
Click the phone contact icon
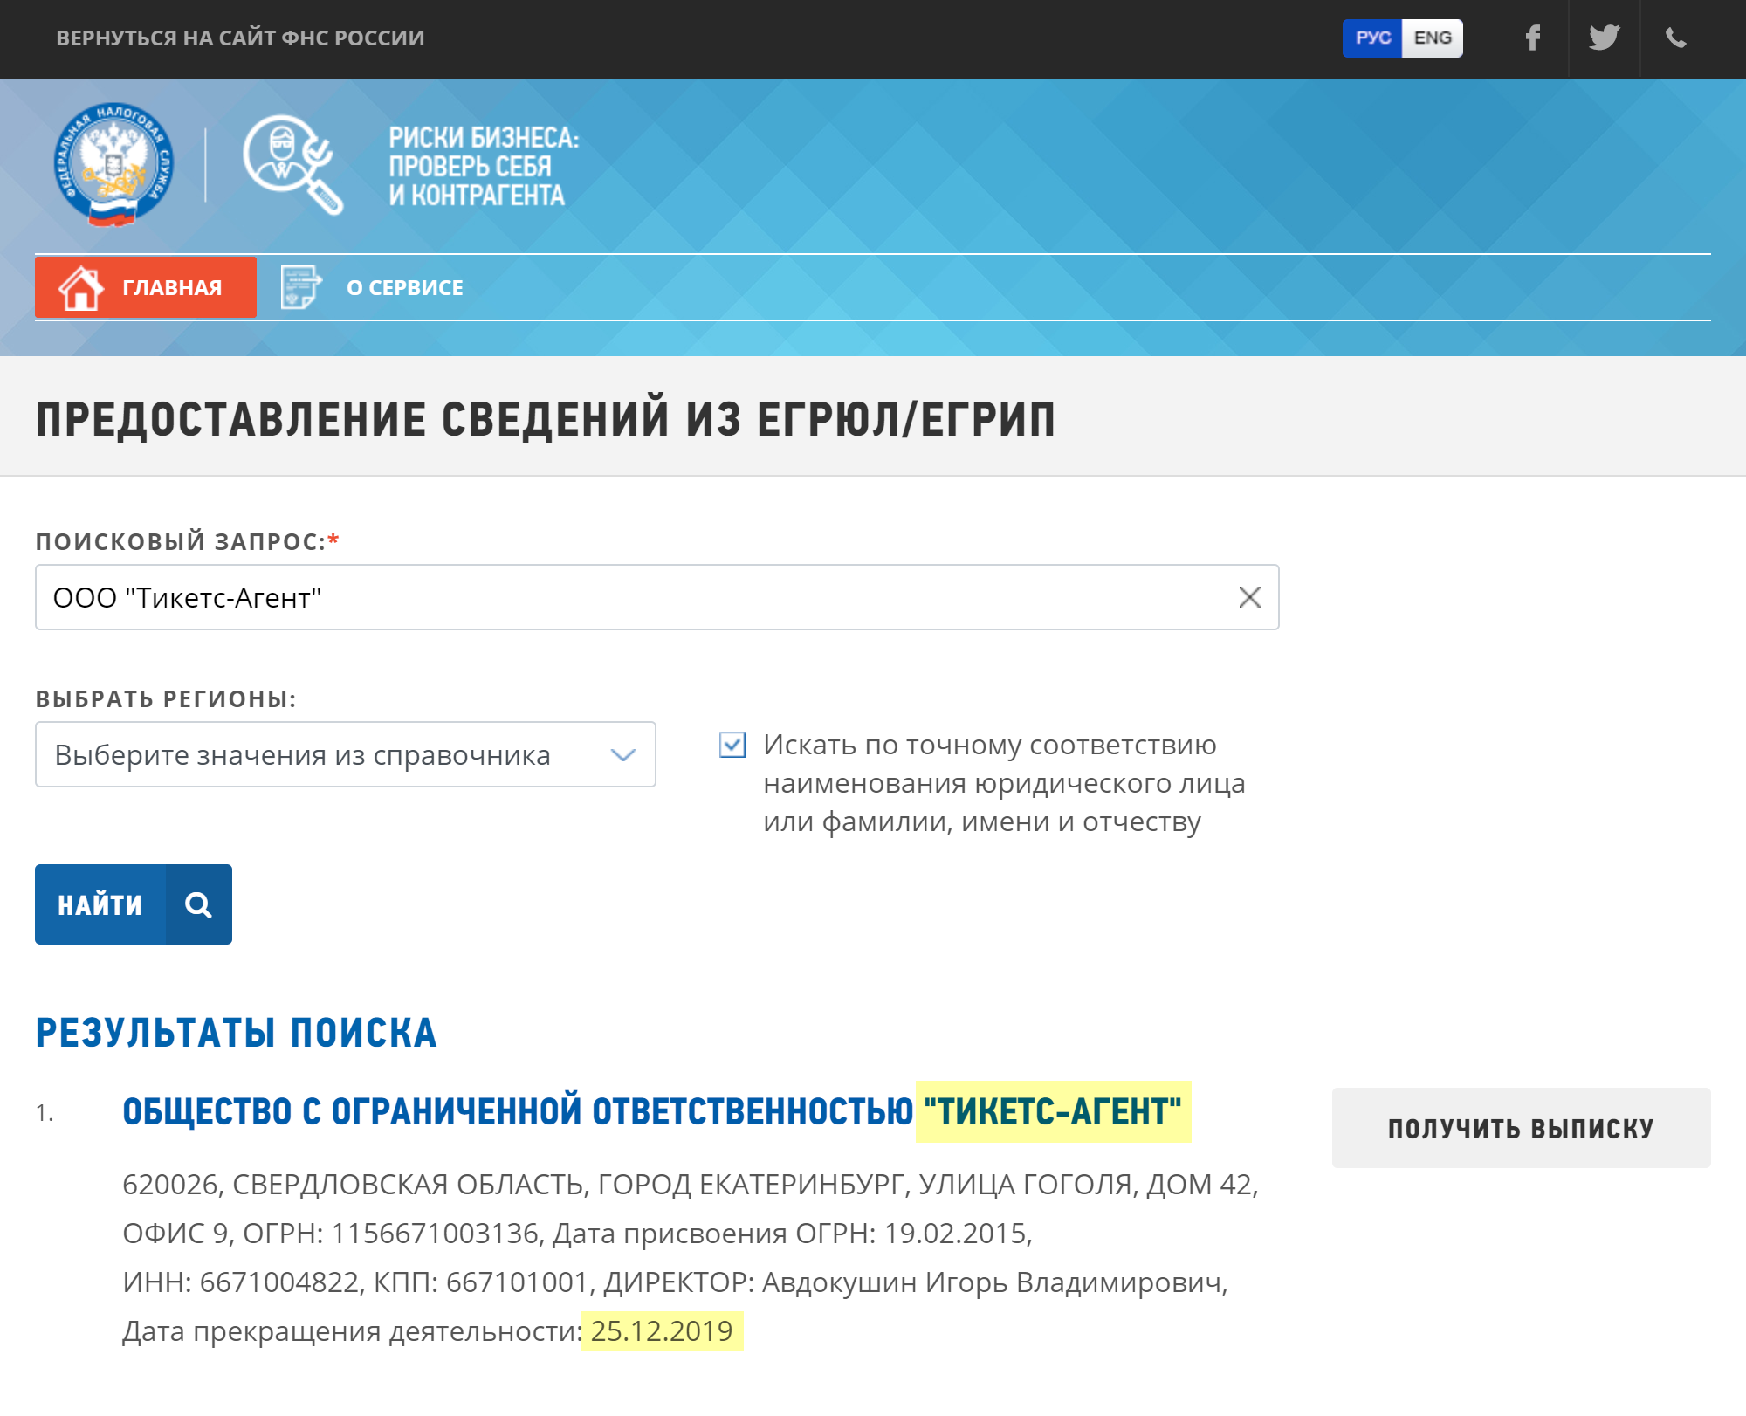(x=1676, y=38)
